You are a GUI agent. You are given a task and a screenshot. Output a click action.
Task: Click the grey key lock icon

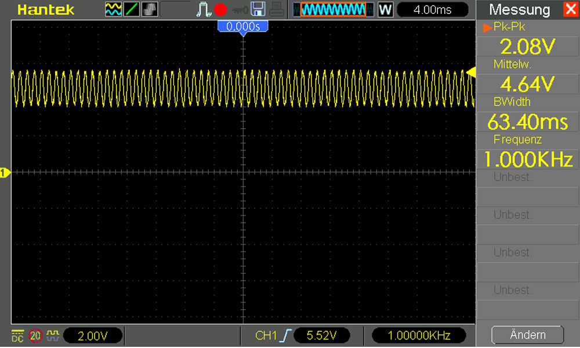tap(240, 10)
